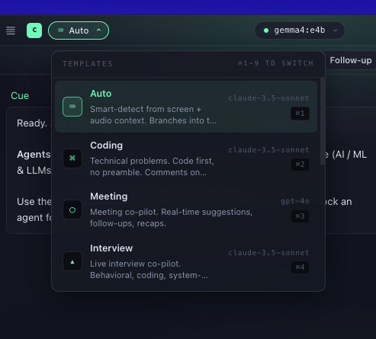The width and height of the screenshot is (376, 339).
Task: Click the ⌘4 shortcut badge
Action: click(x=300, y=267)
